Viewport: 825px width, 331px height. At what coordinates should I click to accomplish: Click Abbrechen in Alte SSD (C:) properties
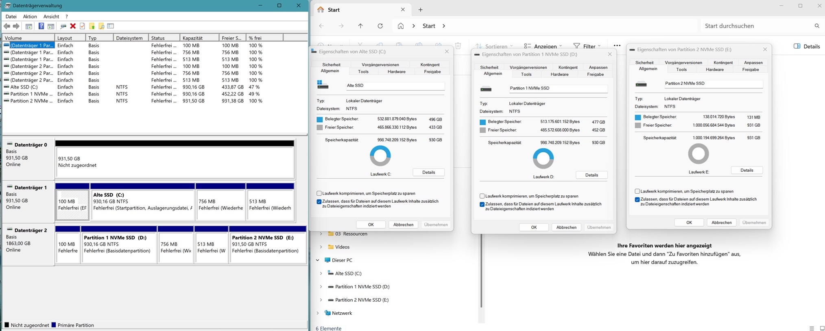(x=403, y=225)
